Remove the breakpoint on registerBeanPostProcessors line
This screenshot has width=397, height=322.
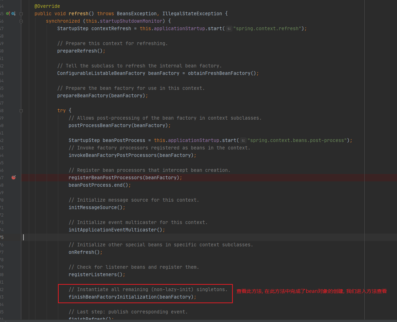point(14,178)
